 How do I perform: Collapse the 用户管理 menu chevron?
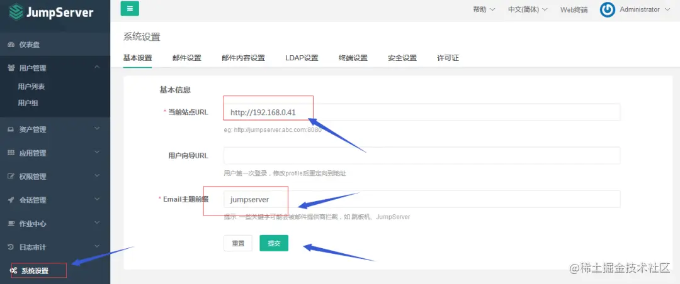click(x=97, y=67)
